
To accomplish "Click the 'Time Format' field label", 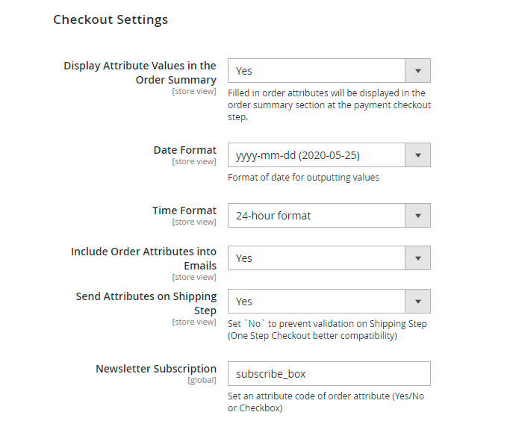I will coord(184,210).
